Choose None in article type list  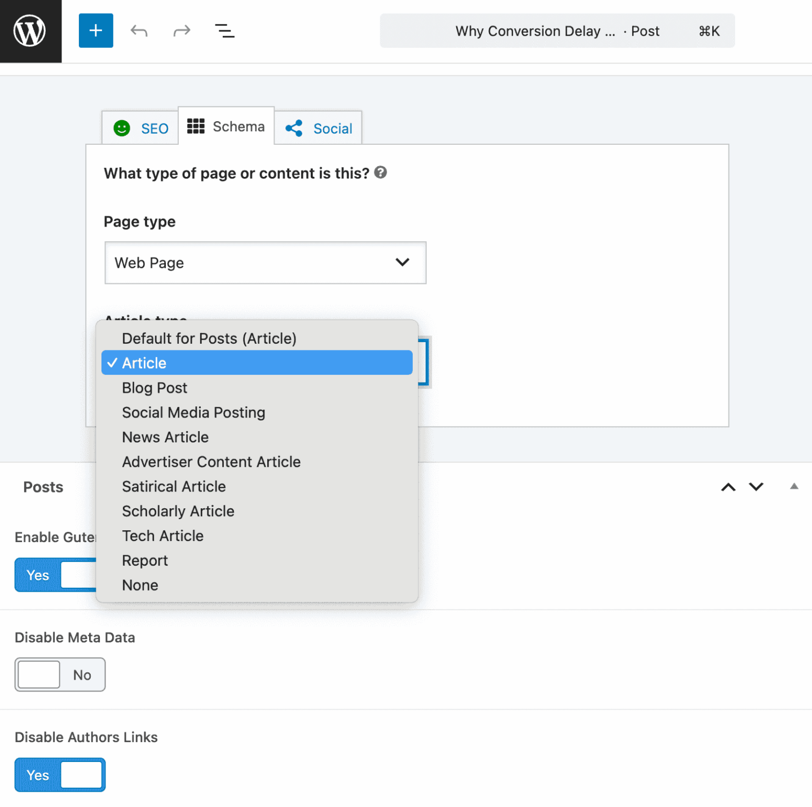(257, 585)
